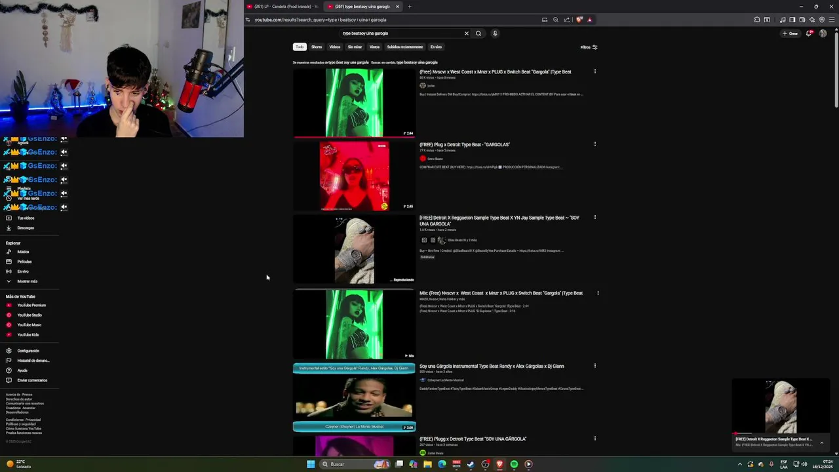839x472 pixels.
Task: Open the Filtros filter options
Action: (589, 47)
